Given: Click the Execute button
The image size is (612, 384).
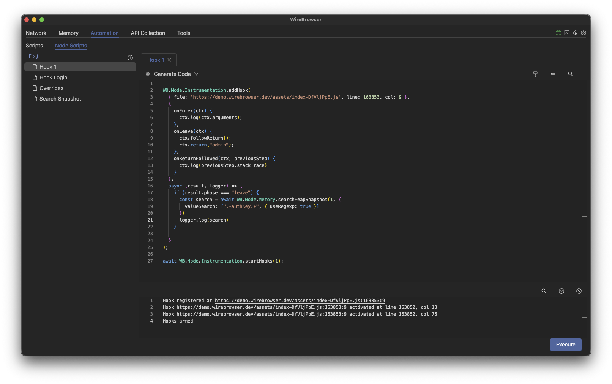Looking at the screenshot, I should pos(566,345).
